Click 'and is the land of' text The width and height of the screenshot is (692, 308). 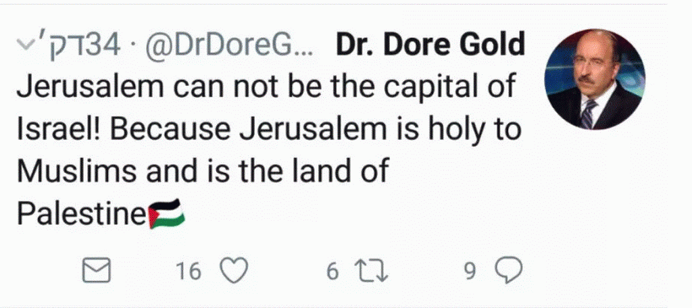268,172
